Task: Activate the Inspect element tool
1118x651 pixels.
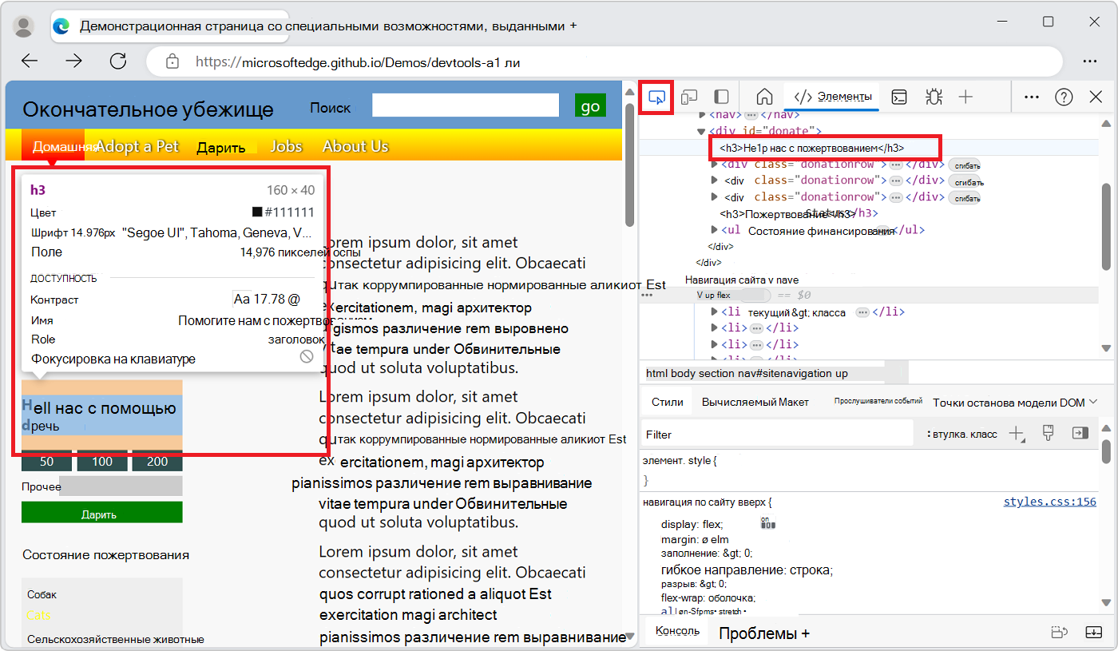Action: tap(657, 97)
